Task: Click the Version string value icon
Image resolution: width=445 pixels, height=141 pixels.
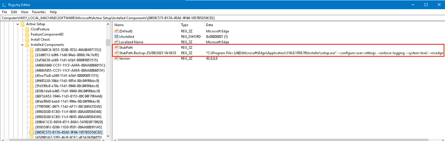Action: coord(116,58)
